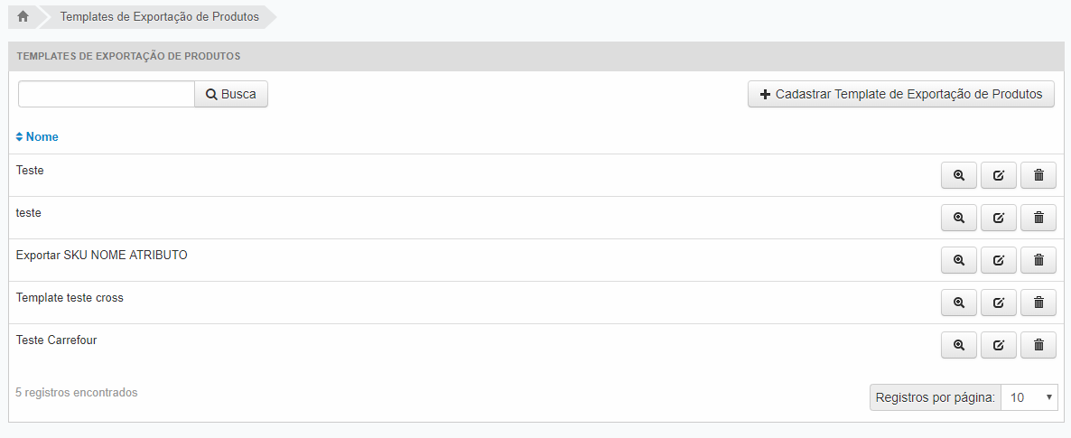Click the Busca search button
Screen dimensions: 1071x438
pyautogui.click(x=231, y=94)
